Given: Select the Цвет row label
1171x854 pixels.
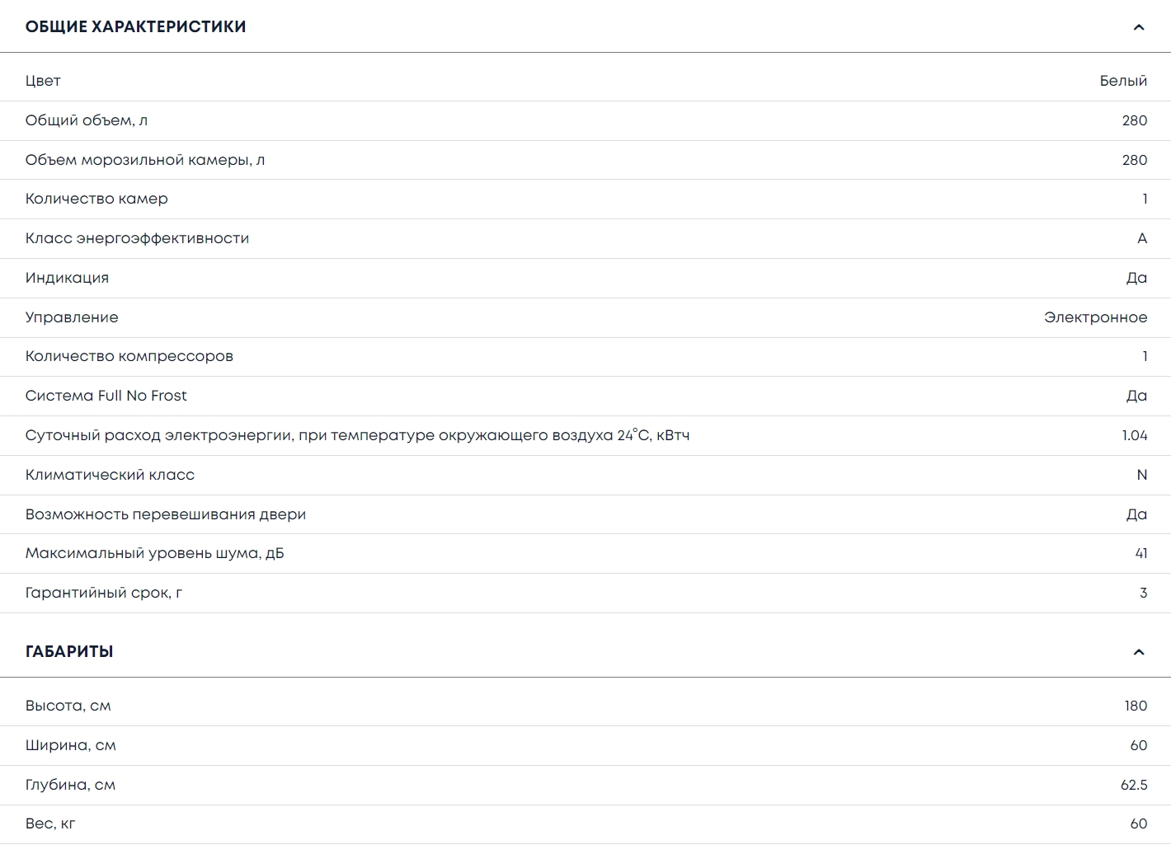Looking at the screenshot, I should 43,81.
